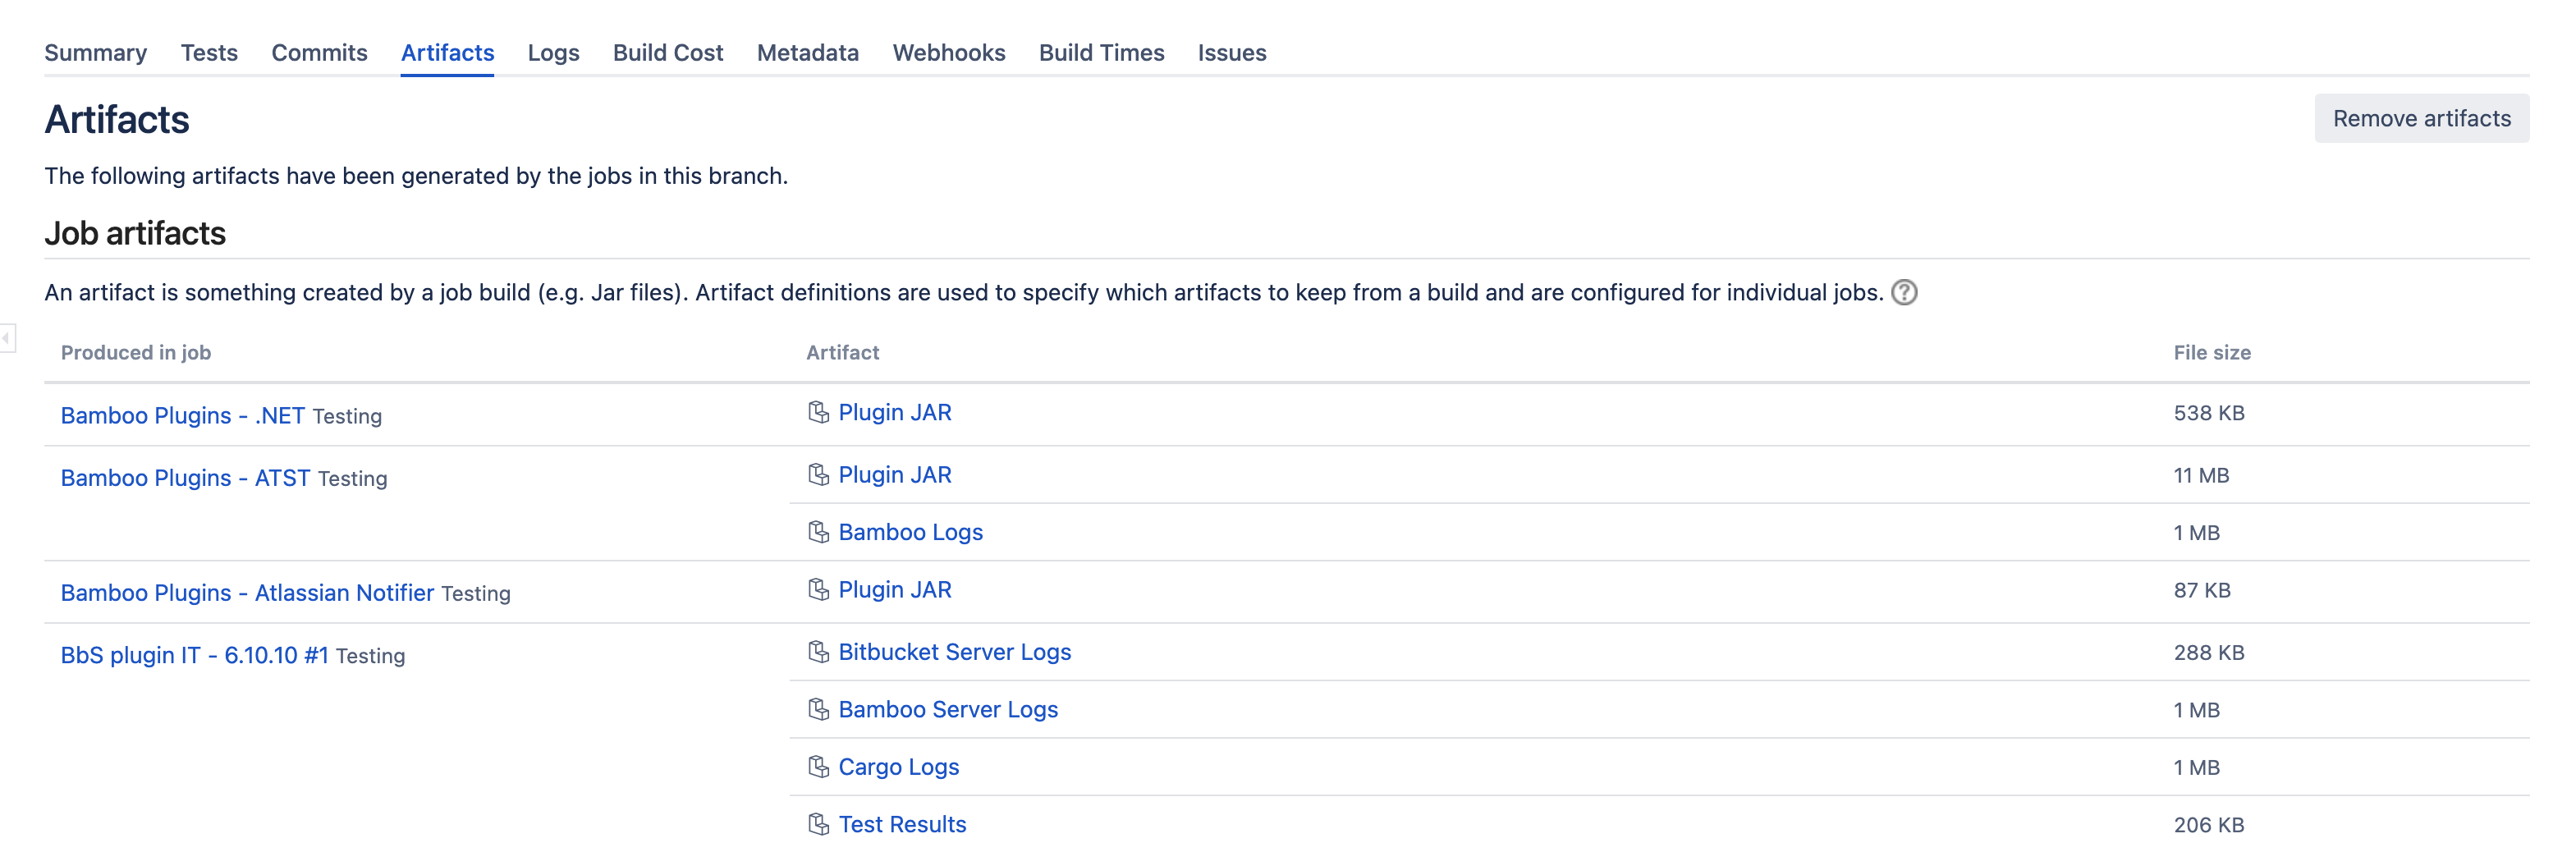Open the help question mark icon

tap(1904, 292)
